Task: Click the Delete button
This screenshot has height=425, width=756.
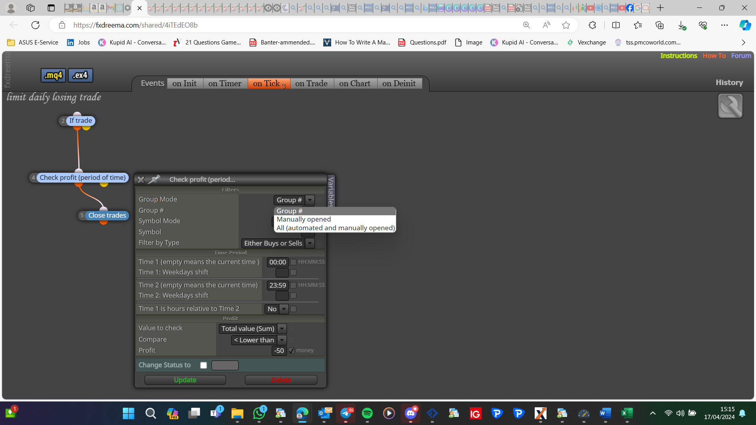Action: (x=281, y=380)
